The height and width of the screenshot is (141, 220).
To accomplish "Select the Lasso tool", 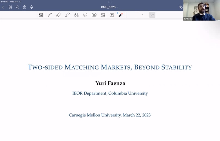I will click(85, 15).
